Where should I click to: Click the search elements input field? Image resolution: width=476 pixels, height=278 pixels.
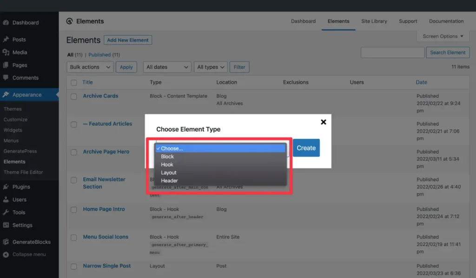coord(392,53)
